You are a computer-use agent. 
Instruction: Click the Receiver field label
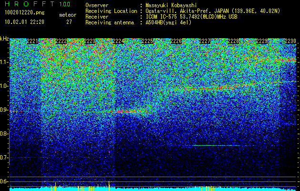pos(97,17)
